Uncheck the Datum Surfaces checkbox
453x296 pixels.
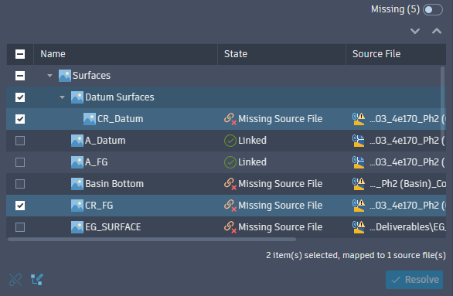point(20,97)
